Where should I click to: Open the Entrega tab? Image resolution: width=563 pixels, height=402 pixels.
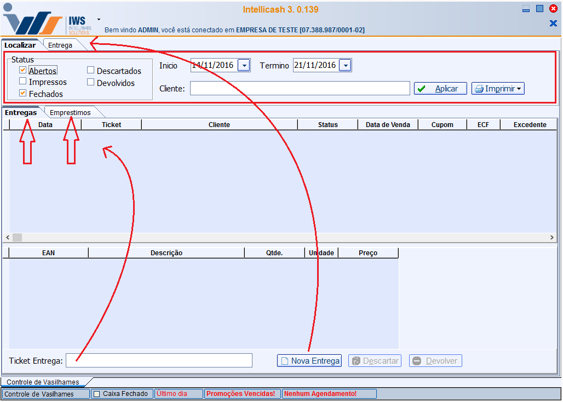pyautogui.click(x=60, y=45)
